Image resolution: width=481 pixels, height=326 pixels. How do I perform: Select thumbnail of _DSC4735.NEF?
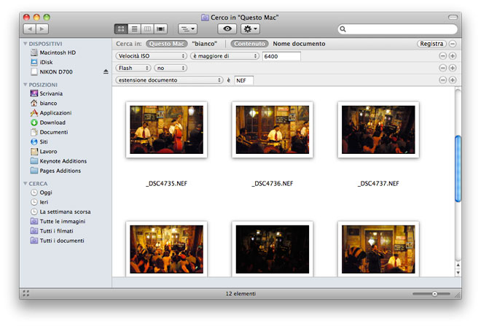167,130
